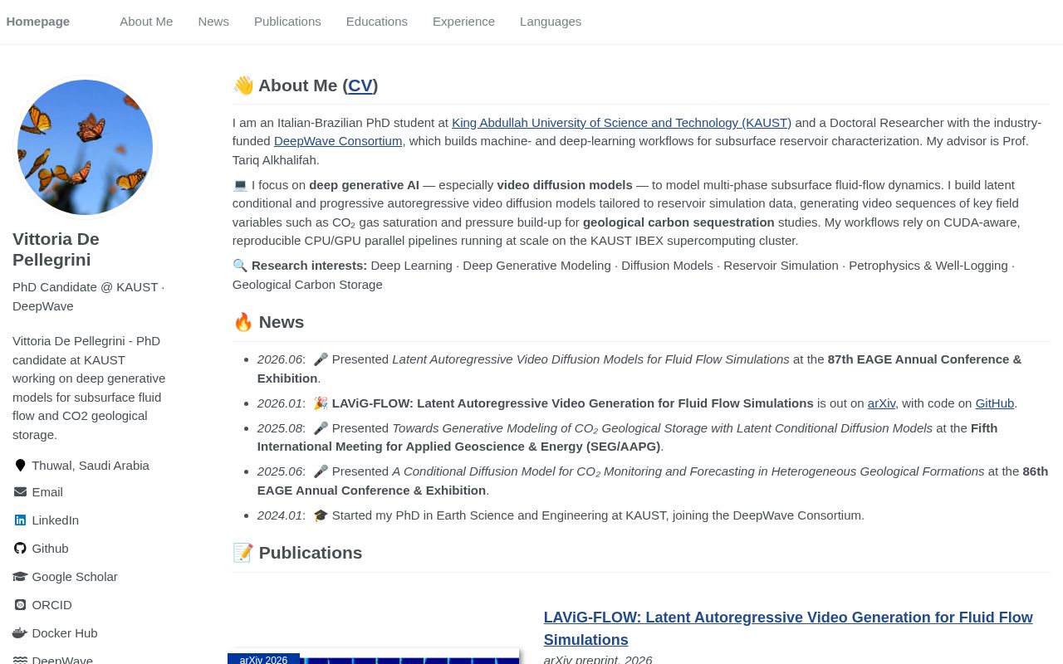Jump to Experience via the top navigation

point(463,22)
